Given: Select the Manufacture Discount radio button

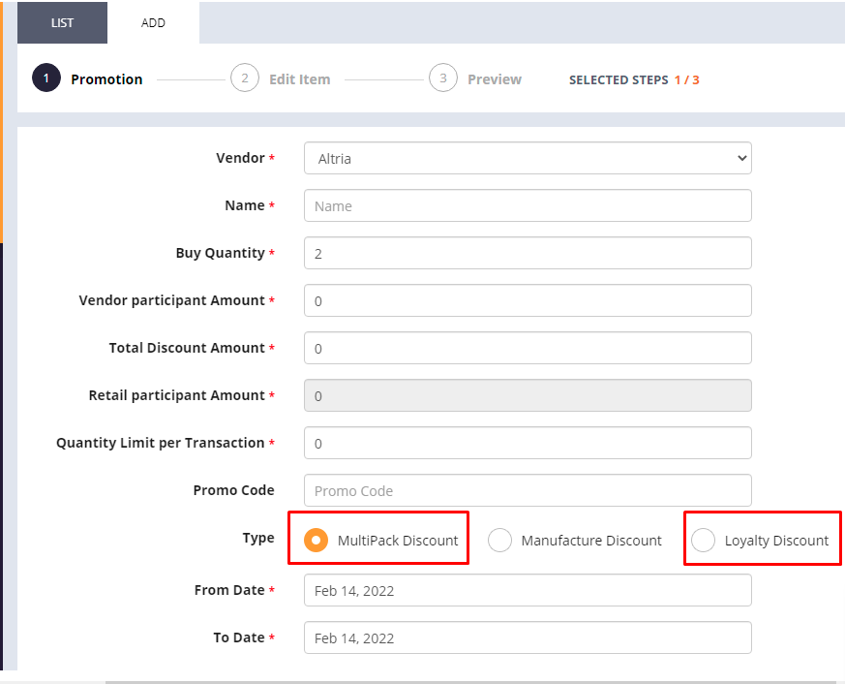Looking at the screenshot, I should (x=499, y=540).
